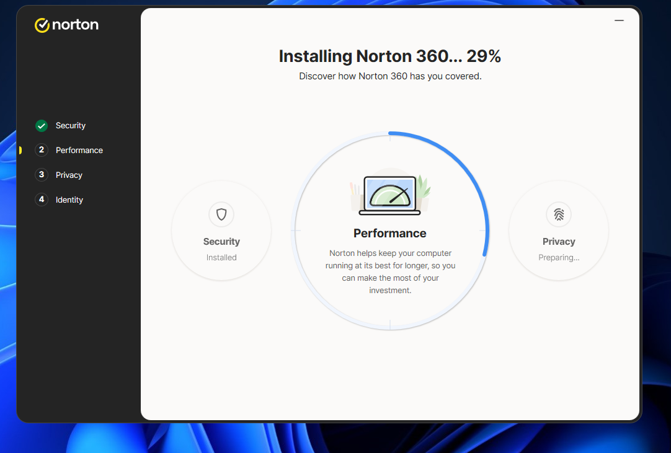Open the Performance step in sidebar
Image resolution: width=671 pixels, height=453 pixels.
[79, 151]
